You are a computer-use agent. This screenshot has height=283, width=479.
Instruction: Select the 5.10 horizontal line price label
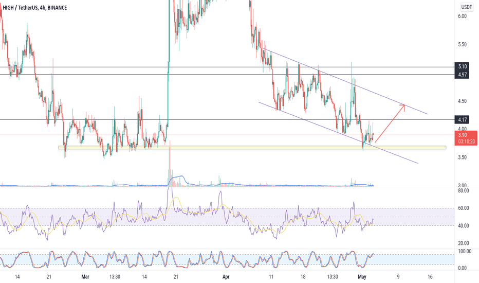[x=462, y=66]
